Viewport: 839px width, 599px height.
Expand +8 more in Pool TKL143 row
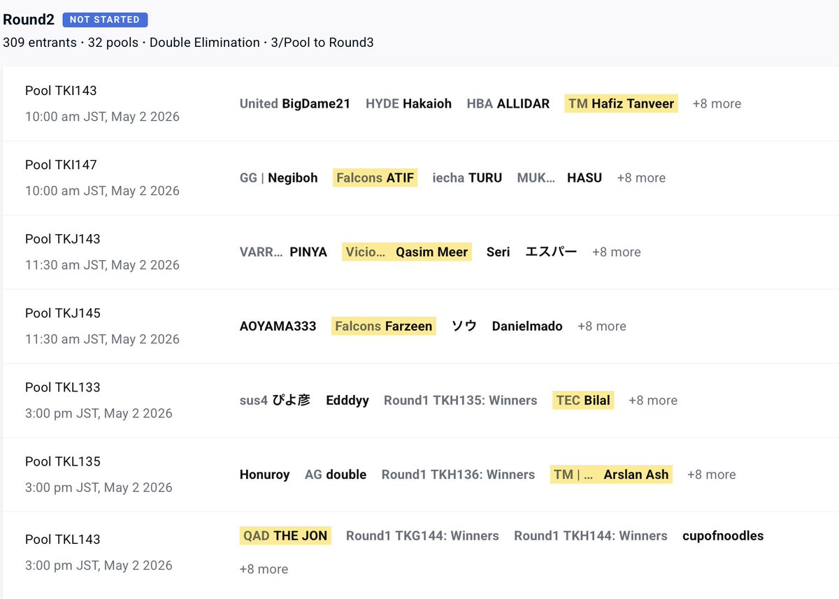click(x=264, y=569)
